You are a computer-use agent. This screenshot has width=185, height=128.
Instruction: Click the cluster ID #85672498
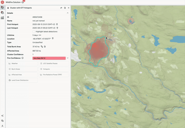coord(37,17)
